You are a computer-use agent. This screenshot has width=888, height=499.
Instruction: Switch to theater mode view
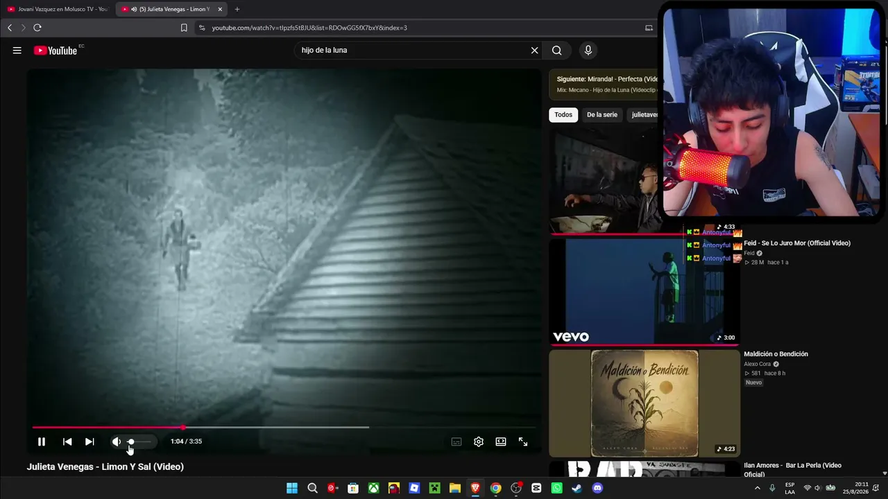(501, 441)
